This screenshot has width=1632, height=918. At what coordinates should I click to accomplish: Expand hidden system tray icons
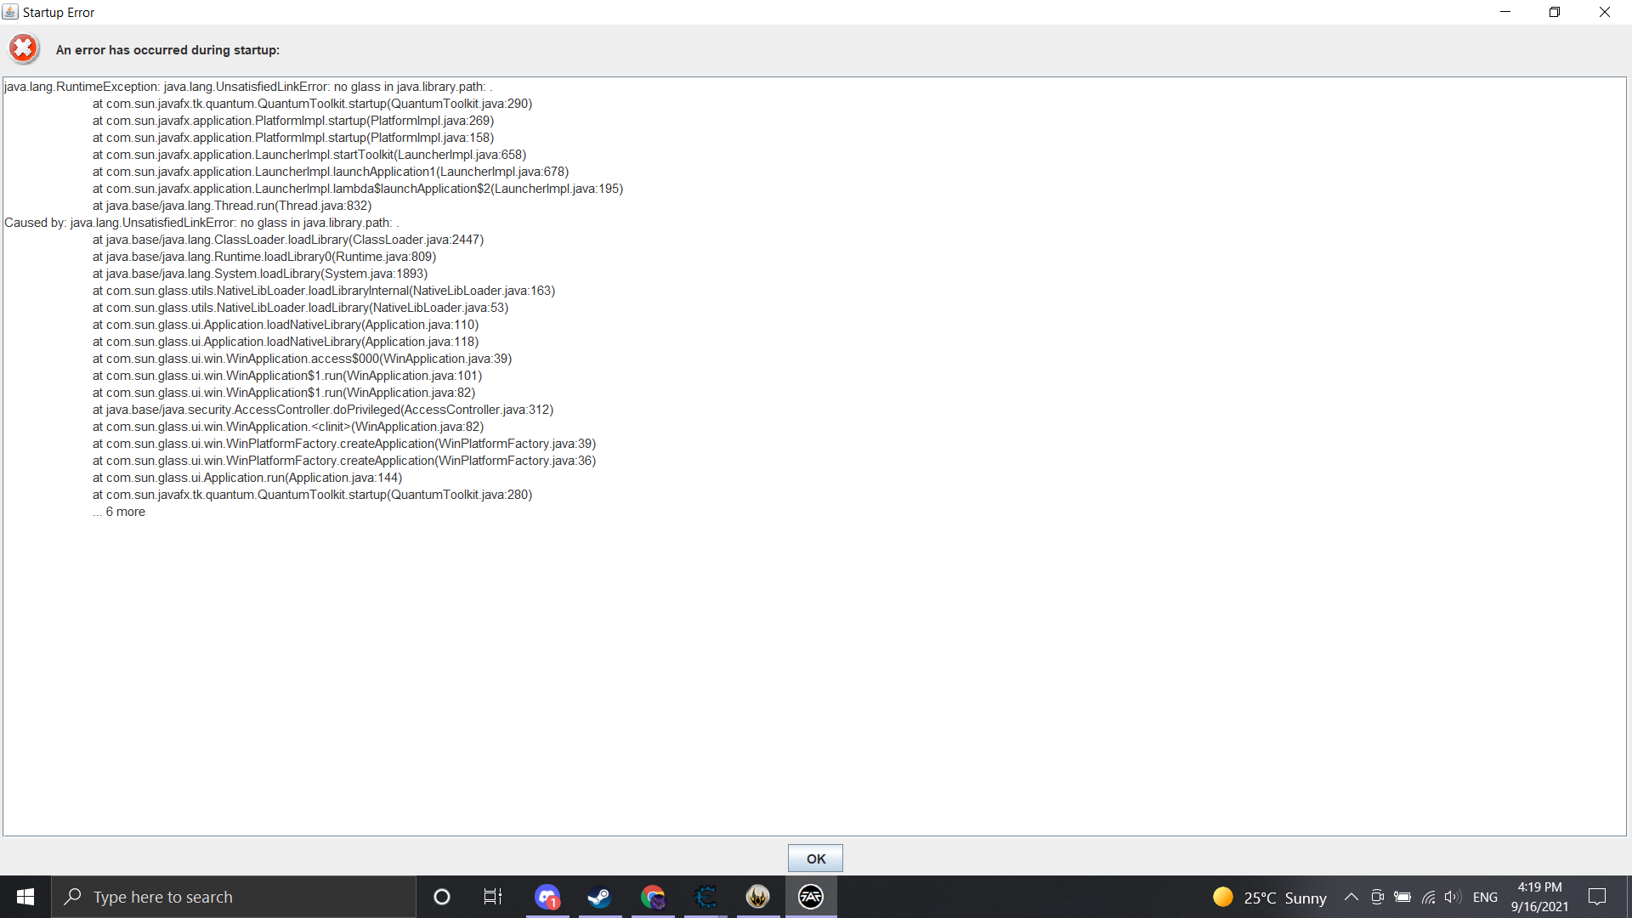tap(1351, 897)
